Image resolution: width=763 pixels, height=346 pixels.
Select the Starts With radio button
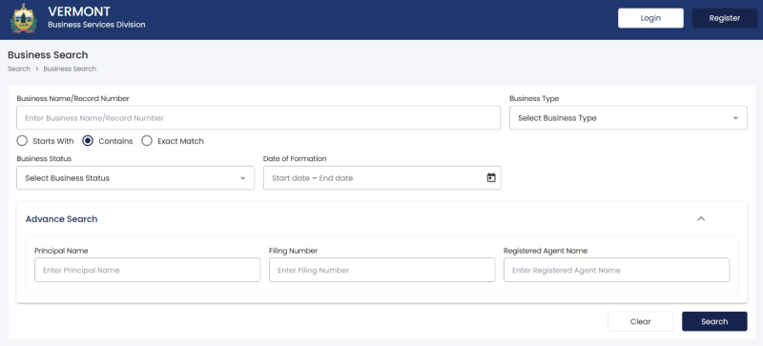[x=22, y=141]
